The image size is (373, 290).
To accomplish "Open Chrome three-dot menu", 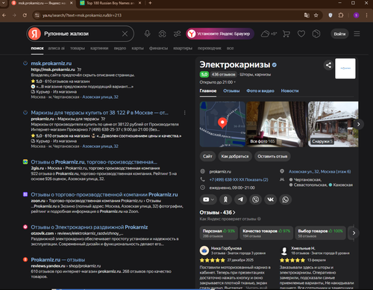I will tap(366, 16).
